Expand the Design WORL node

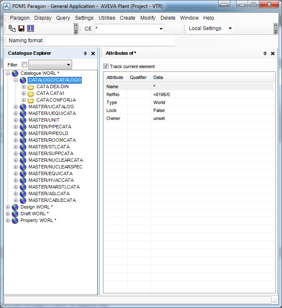(8, 207)
